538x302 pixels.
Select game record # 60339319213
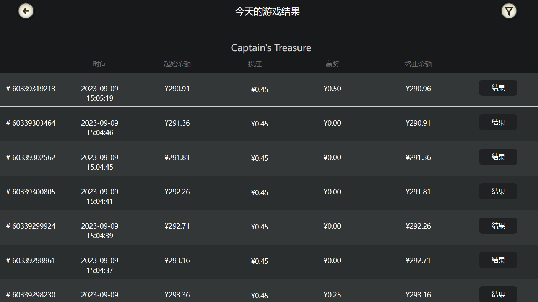click(31, 89)
